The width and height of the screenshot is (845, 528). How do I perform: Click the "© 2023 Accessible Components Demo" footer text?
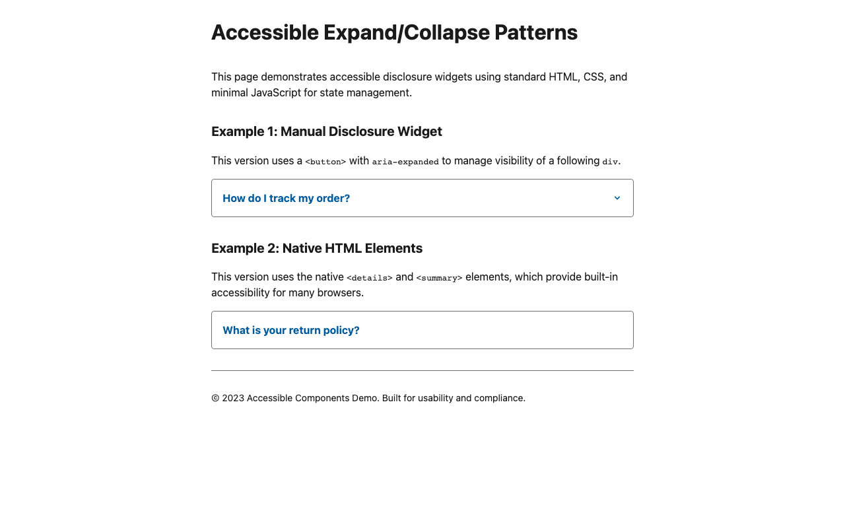coord(295,398)
